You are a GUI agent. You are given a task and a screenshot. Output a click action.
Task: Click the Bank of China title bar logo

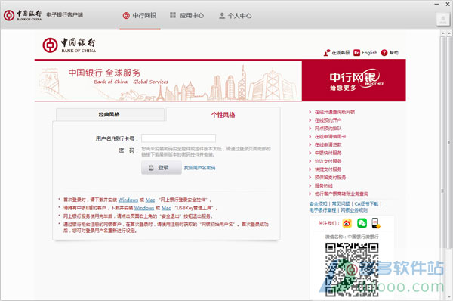(23, 15)
